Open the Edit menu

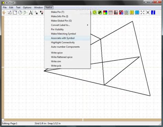11,8
